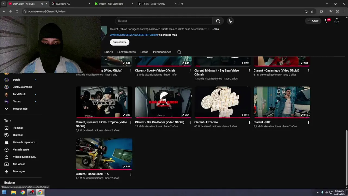Click the Buscar search input field

click(164, 21)
